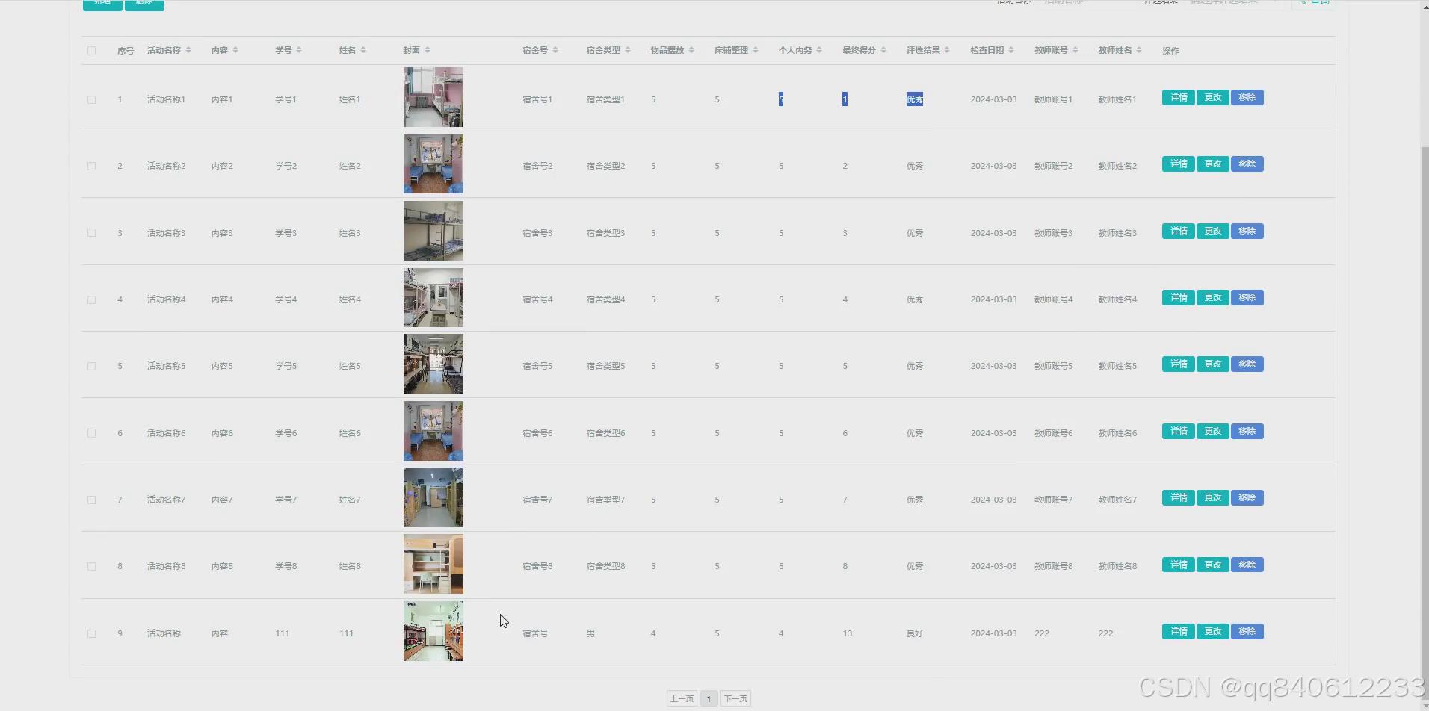Click 移除 for row 活动名称1

tap(1247, 98)
